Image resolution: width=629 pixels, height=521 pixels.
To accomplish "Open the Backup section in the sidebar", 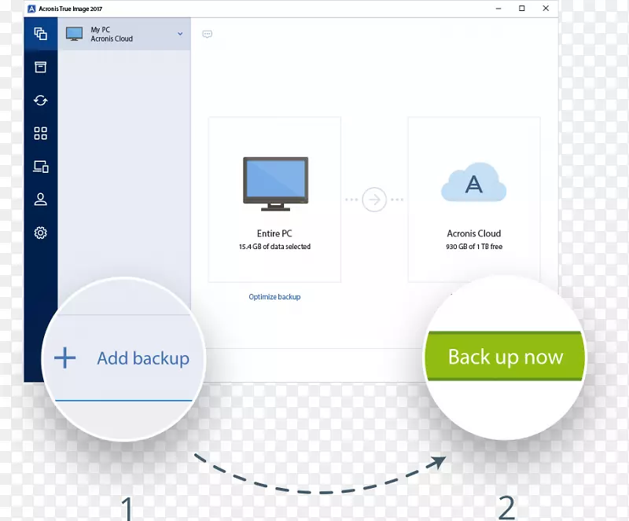I will [x=41, y=34].
